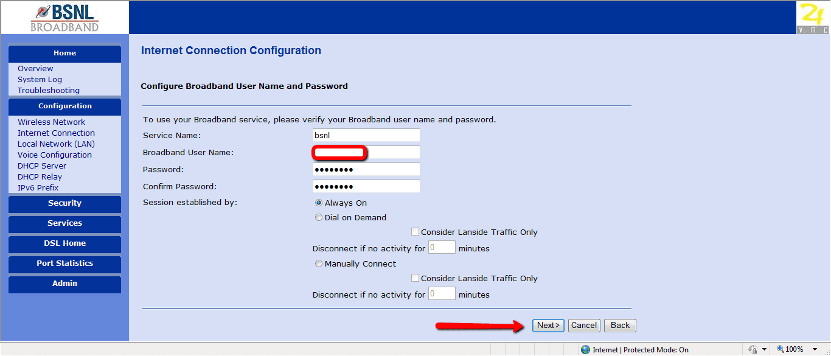831x356 pixels.
Task: Open the Admin menu
Action: tap(64, 284)
